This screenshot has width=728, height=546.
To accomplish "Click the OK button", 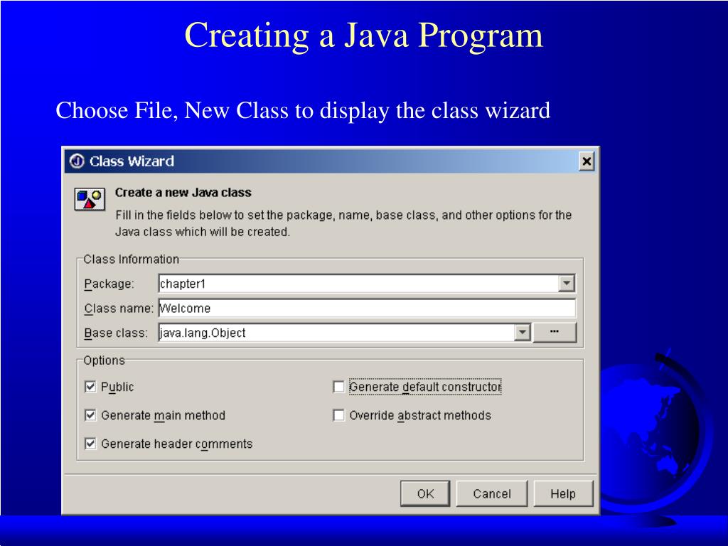I will coord(425,493).
